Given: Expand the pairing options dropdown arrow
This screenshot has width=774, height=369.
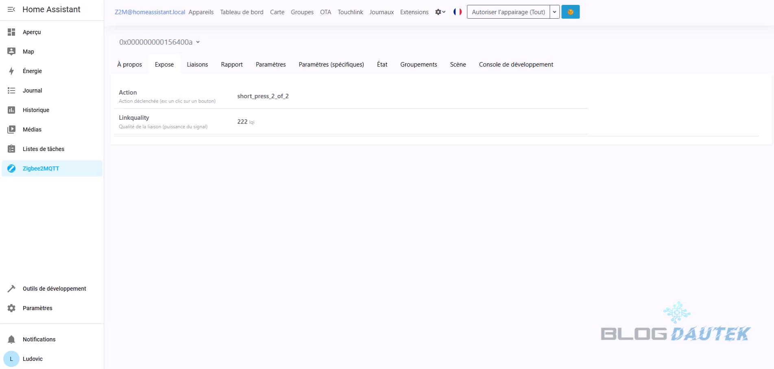Looking at the screenshot, I should point(554,12).
